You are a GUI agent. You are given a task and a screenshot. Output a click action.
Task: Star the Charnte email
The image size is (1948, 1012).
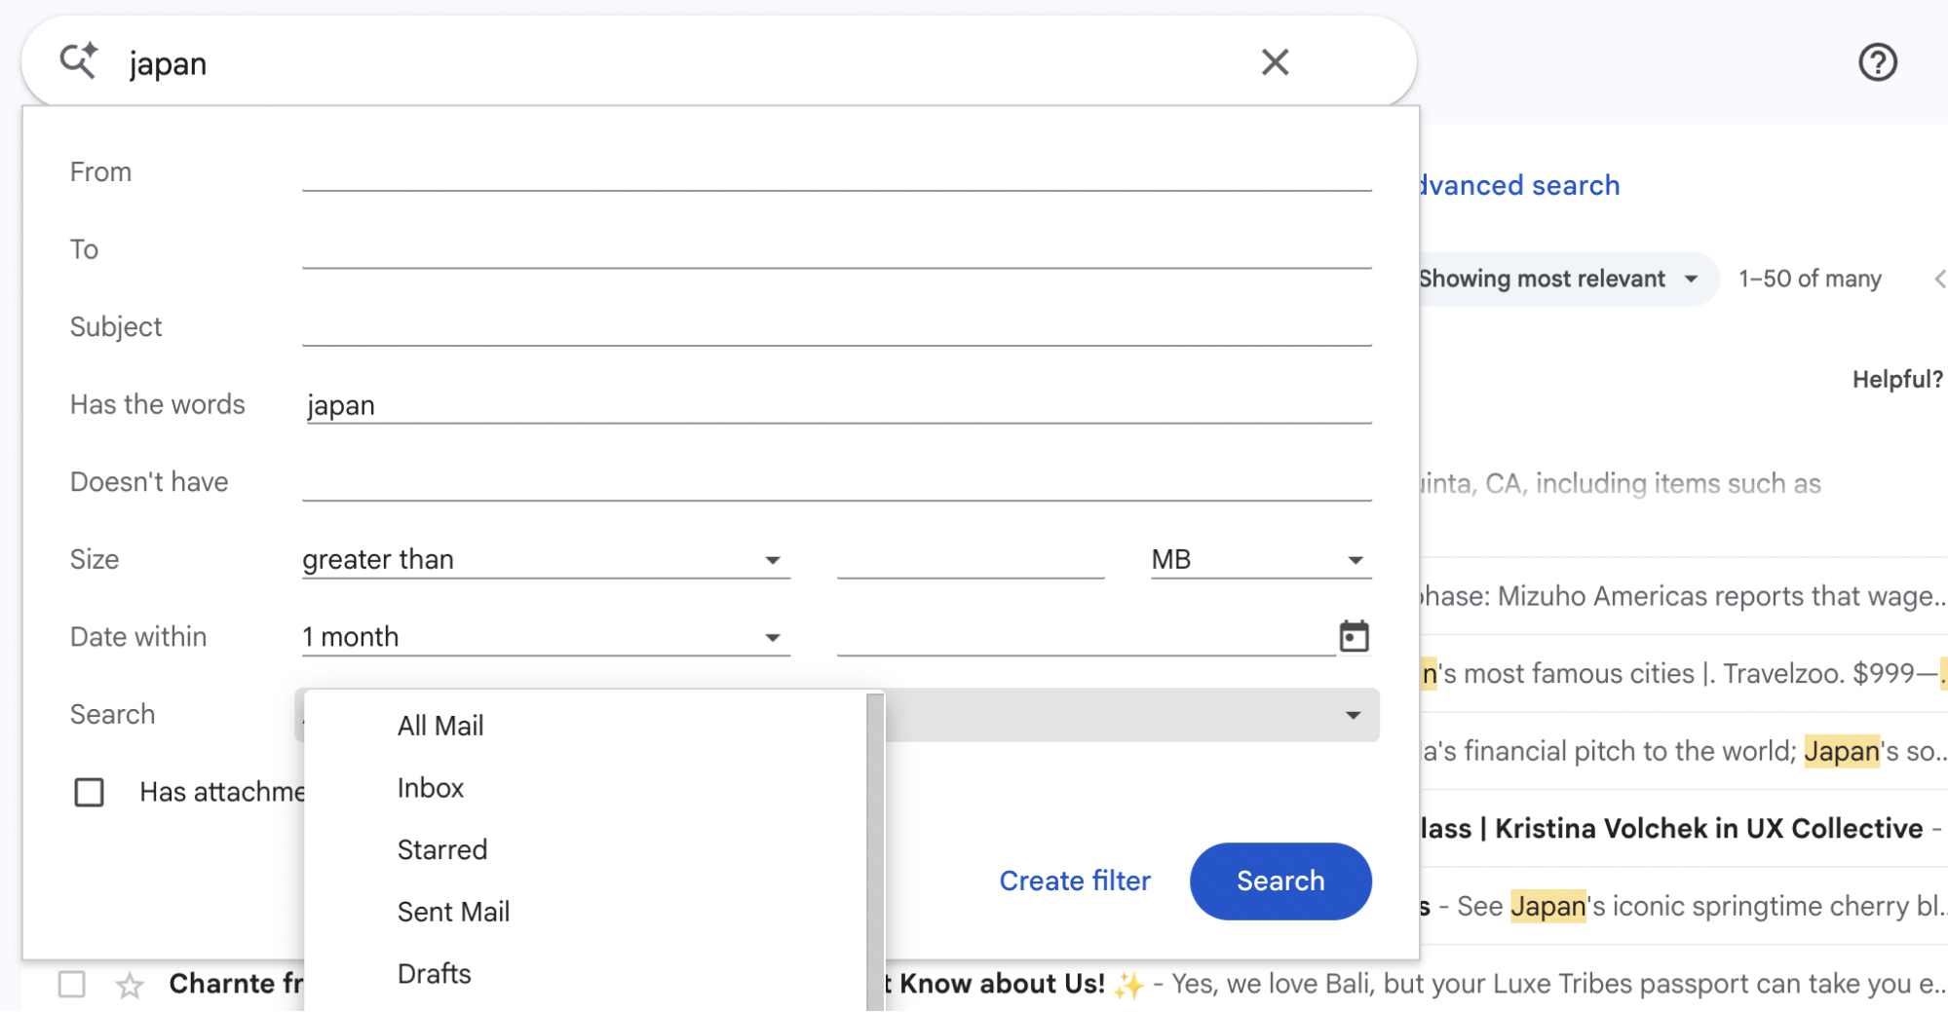(x=130, y=985)
